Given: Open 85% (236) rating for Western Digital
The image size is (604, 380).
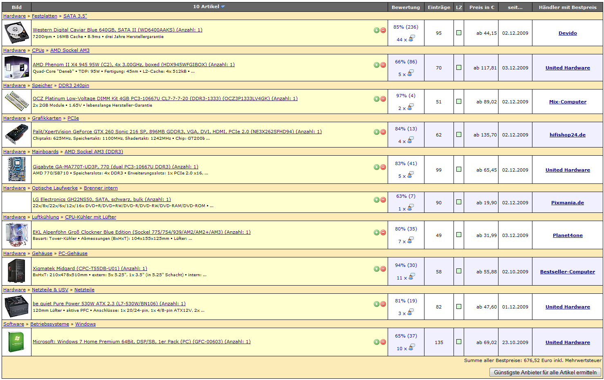Looking at the screenshot, I should [406, 27].
